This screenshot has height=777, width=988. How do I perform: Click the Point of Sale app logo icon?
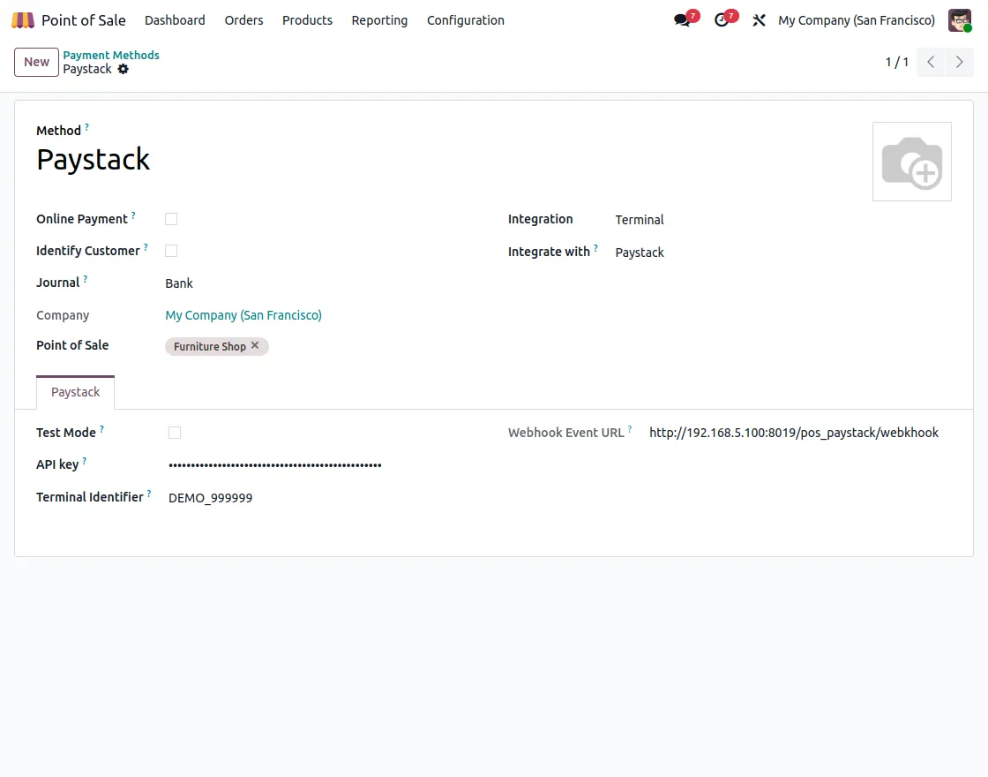(x=23, y=20)
